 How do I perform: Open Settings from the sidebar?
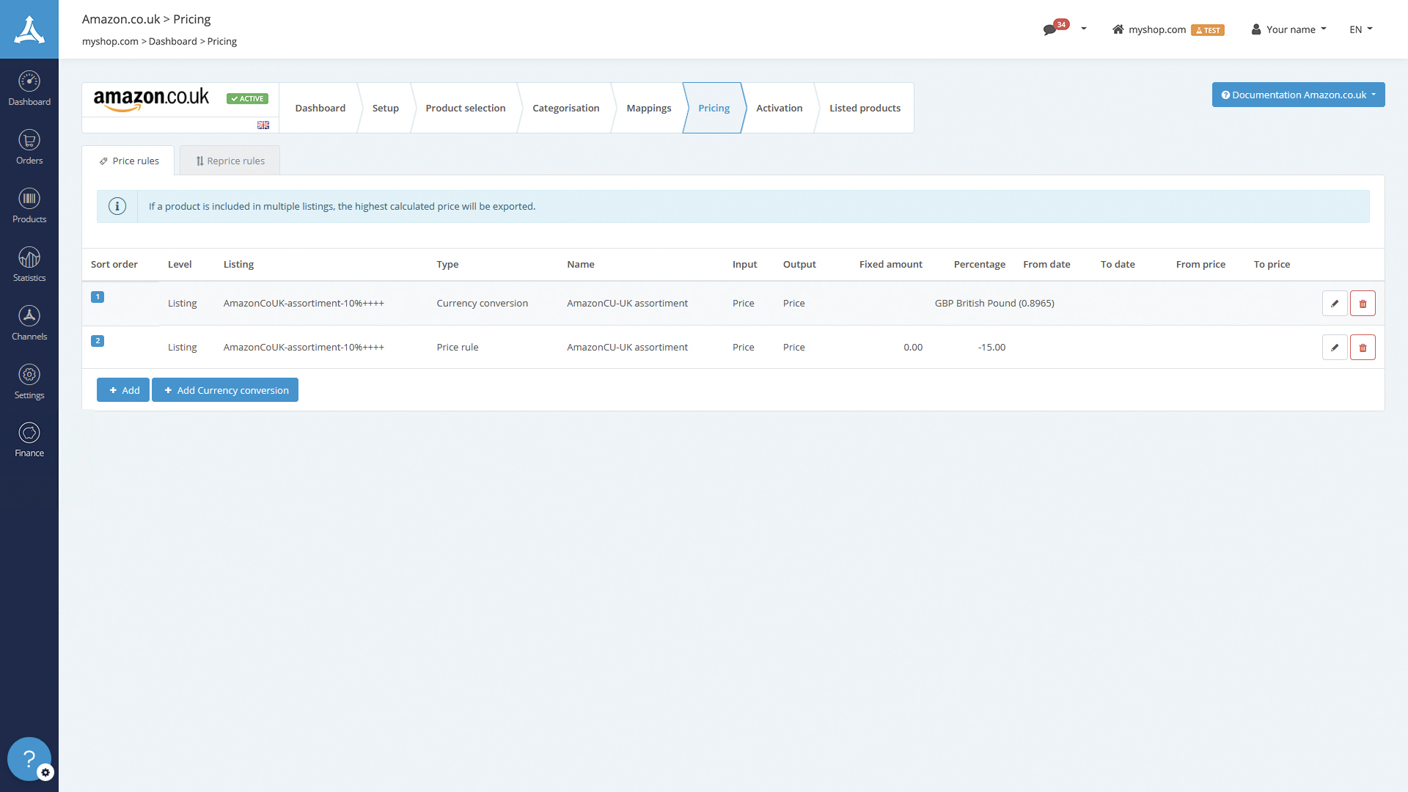[x=29, y=381]
